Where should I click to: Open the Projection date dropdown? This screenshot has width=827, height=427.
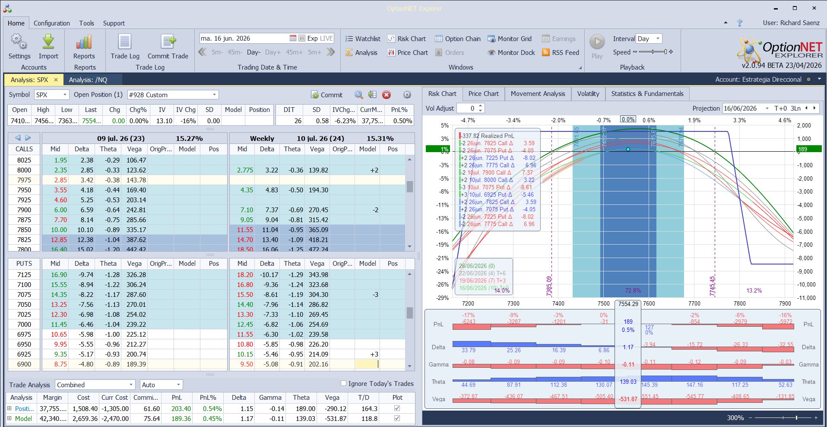tap(767, 108)
